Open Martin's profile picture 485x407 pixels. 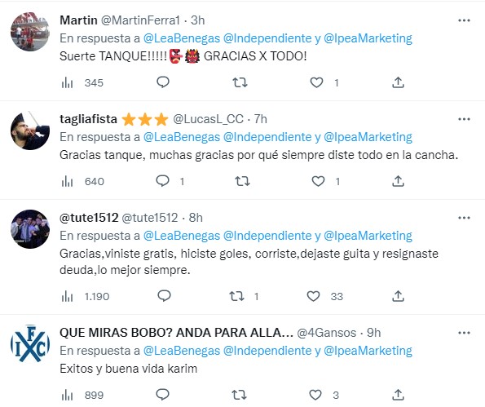pos(30,32)
